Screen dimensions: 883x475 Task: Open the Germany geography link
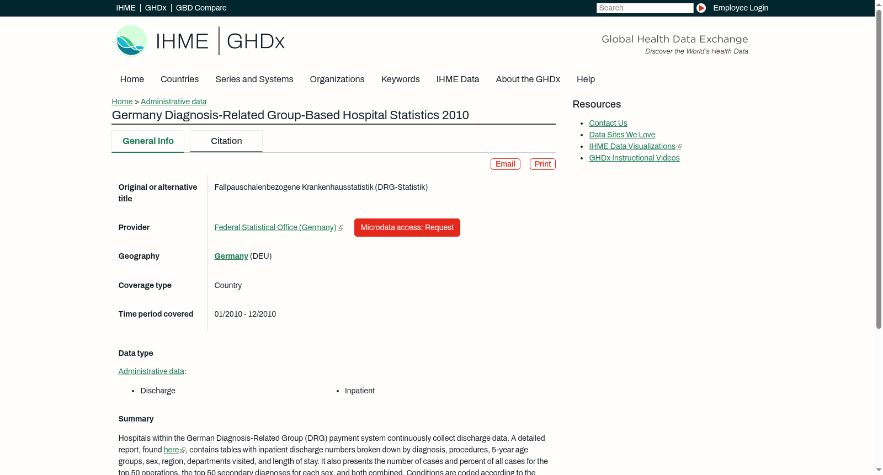(231, 256)
